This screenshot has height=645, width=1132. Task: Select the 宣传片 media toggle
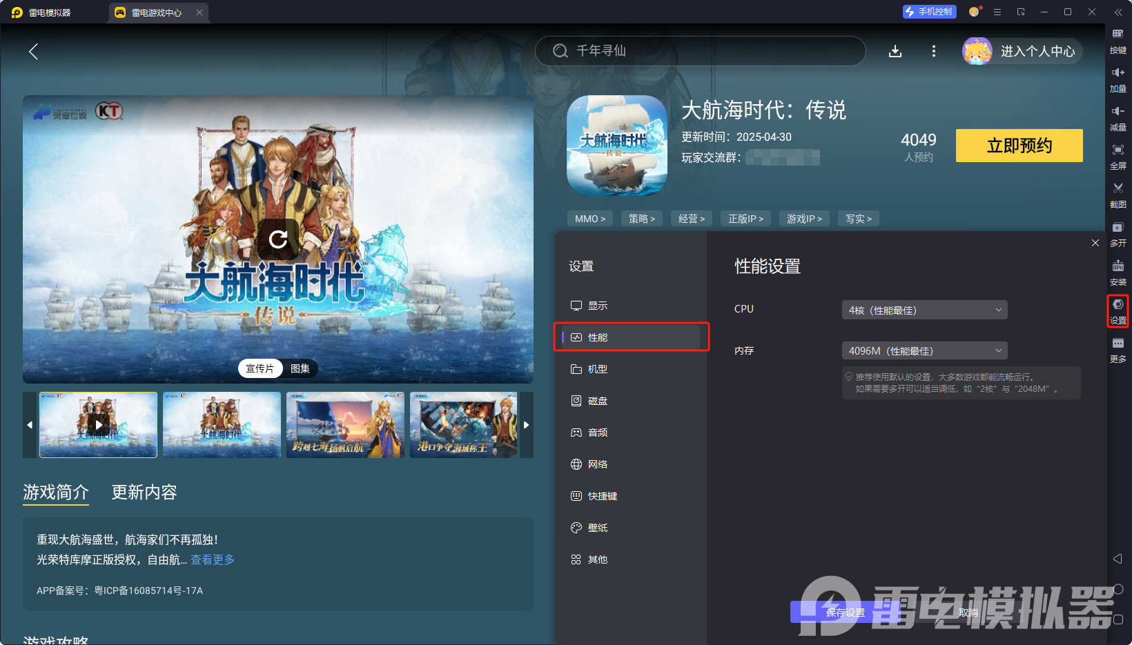coord(260,368)
